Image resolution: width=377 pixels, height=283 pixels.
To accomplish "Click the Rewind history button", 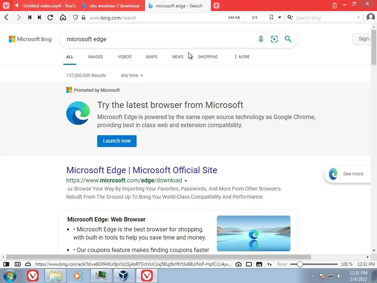I will [x=30, y=18].
